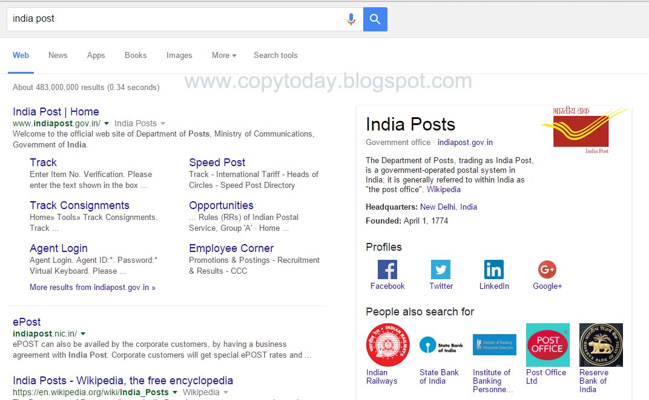Click the People also search for heading
The image size is (649, 400).
(420, 312)
